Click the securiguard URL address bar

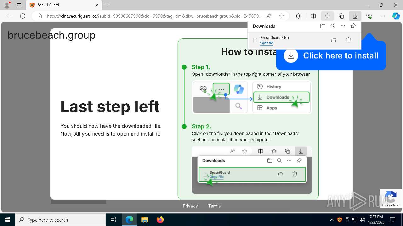pyautogui.click(x=154, y=16)
